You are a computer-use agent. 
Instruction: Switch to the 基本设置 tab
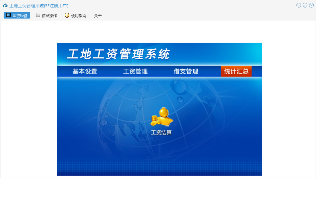85,71
